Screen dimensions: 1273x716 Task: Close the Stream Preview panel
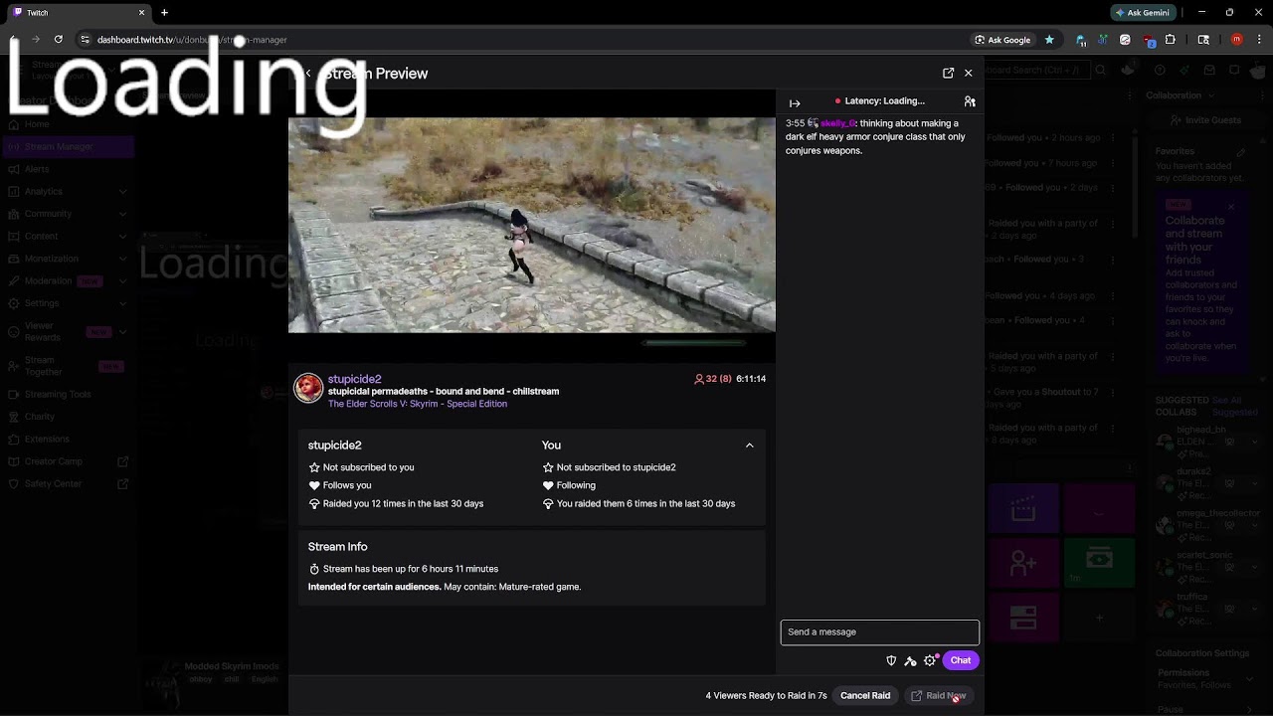(968, 73)
